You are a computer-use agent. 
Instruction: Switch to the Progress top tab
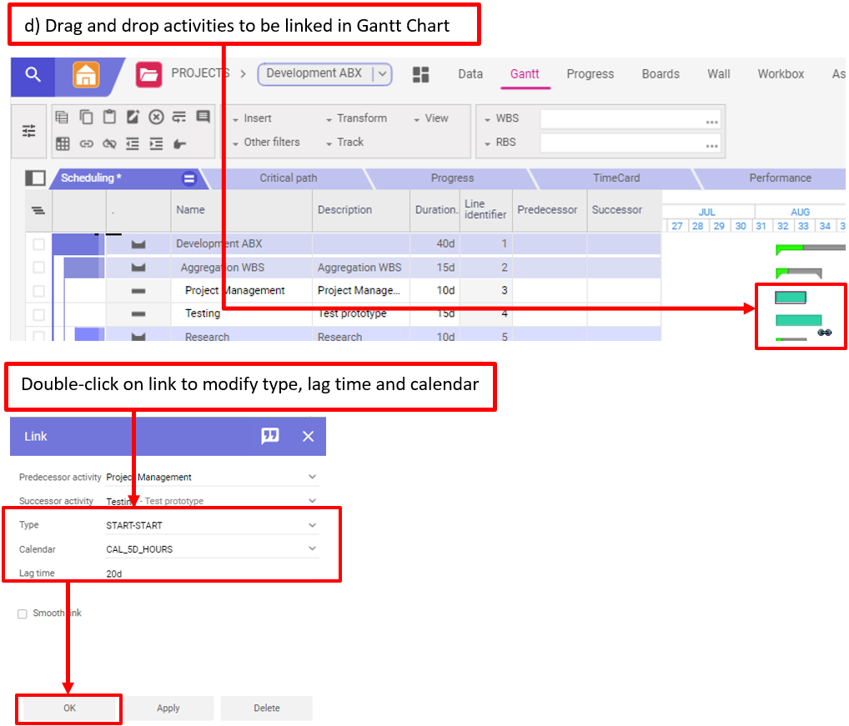[x=590, y=74]
